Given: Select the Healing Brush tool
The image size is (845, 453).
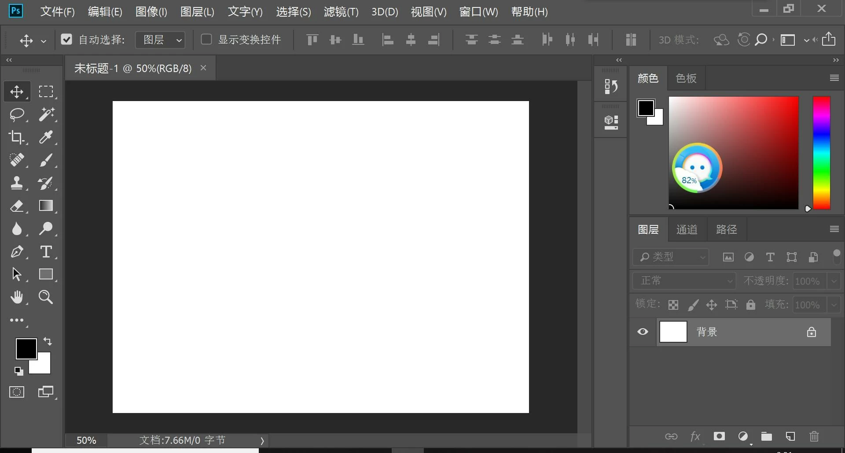Looking at the screenshot, I should (x=17, y=160).
